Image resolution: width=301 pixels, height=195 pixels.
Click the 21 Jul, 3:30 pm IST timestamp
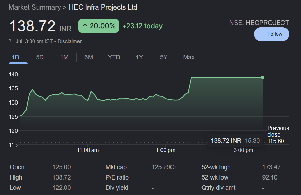[30, 41]
